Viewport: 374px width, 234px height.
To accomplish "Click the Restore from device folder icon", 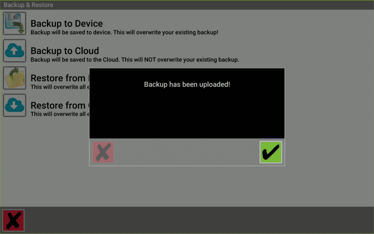I will (x=15, y=78).
